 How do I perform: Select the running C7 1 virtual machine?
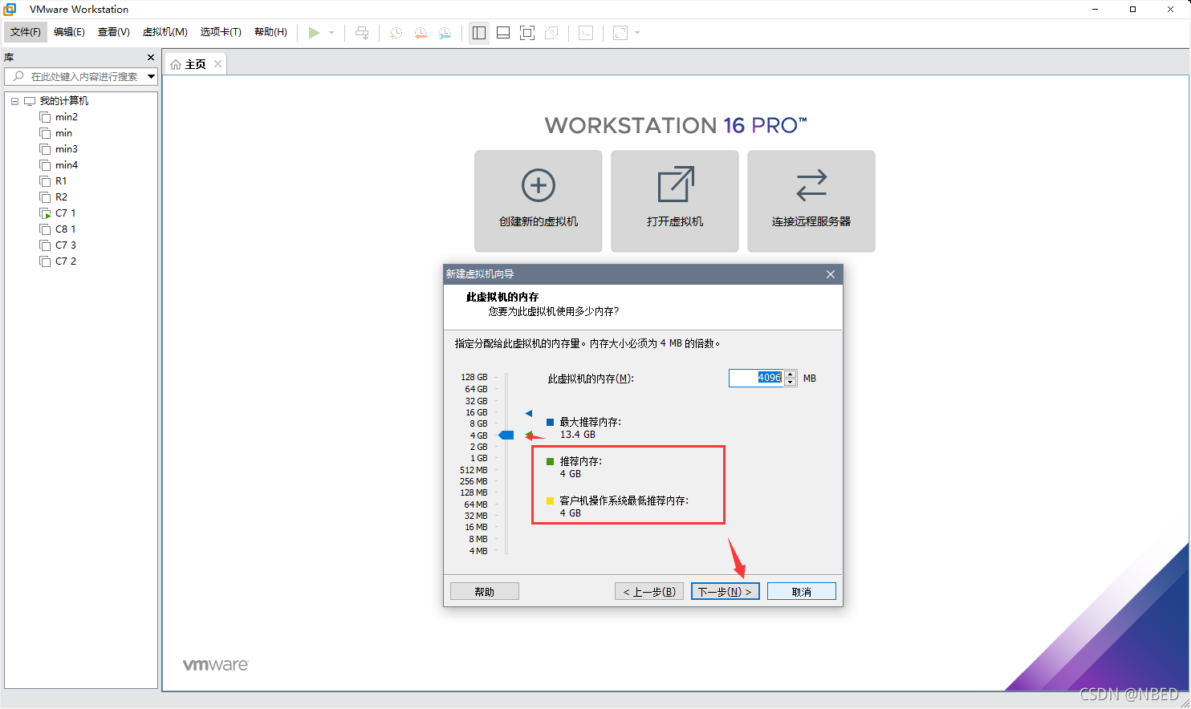(65, 213)
